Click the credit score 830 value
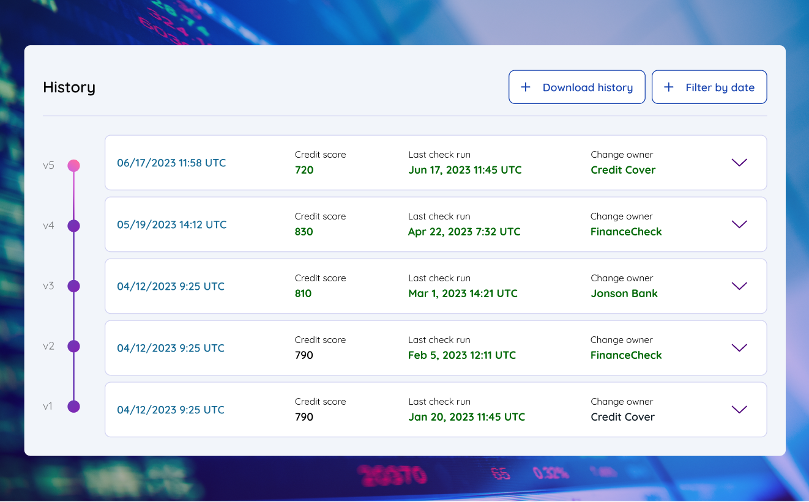This screenshot has width=809, height=502. tap(304, 232)
